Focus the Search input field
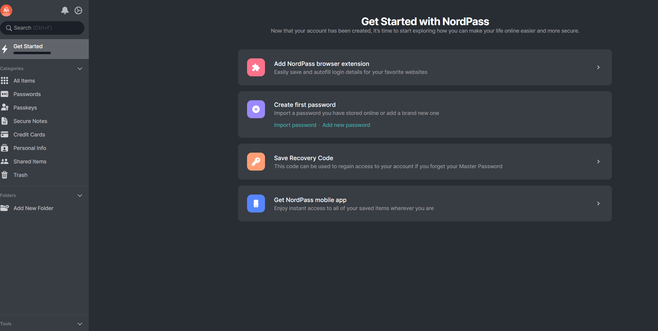 tap(45, 28)
